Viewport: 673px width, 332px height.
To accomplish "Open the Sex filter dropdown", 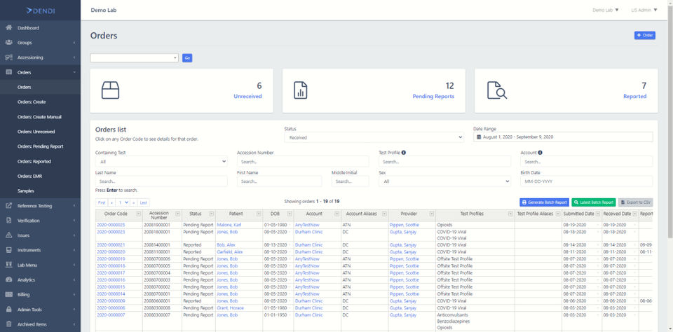I will point(444,181).
